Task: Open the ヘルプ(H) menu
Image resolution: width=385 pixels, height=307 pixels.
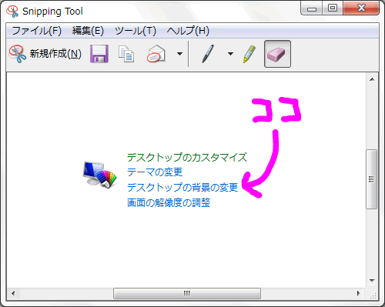Action: [x=188, y=31]
